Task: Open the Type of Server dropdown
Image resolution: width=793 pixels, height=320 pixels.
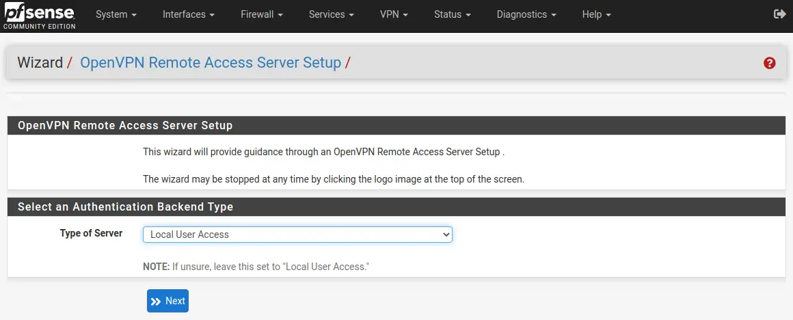Action: pyautogui.click(x=297, y=235)
